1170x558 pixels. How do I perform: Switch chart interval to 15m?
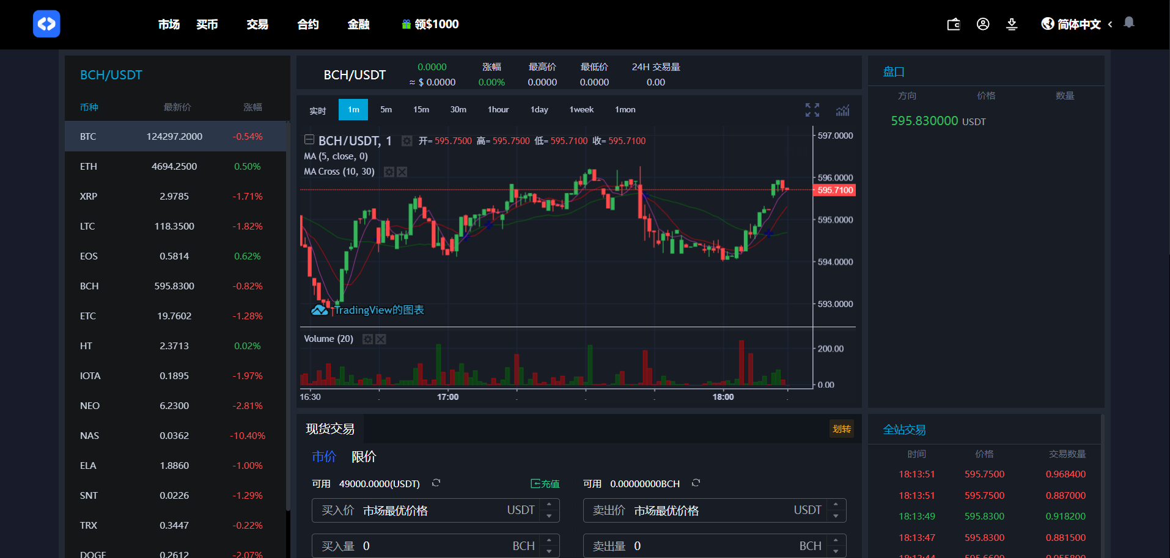click(421, 110)
